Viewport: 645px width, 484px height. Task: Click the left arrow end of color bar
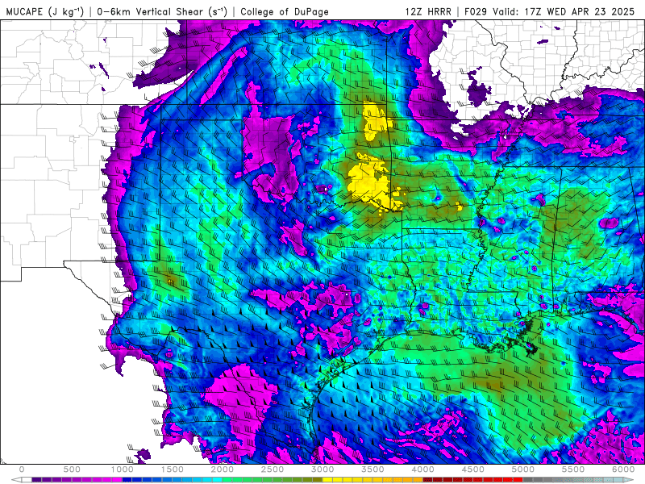(x=16, y=479)
